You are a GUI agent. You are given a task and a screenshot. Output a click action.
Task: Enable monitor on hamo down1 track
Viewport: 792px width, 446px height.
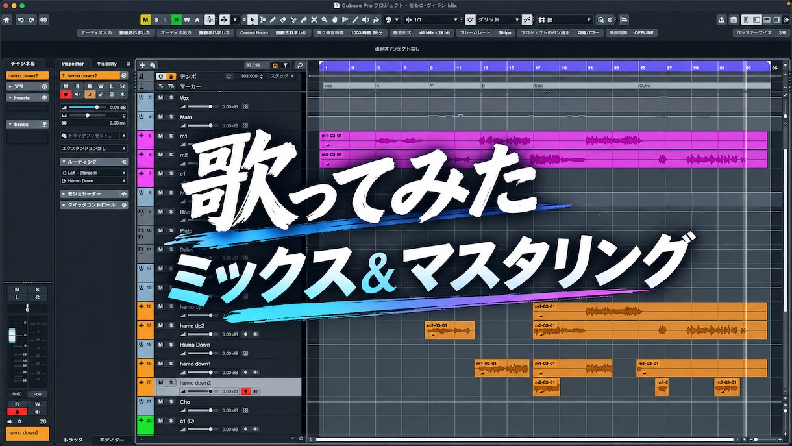click(x=256, y=373)
